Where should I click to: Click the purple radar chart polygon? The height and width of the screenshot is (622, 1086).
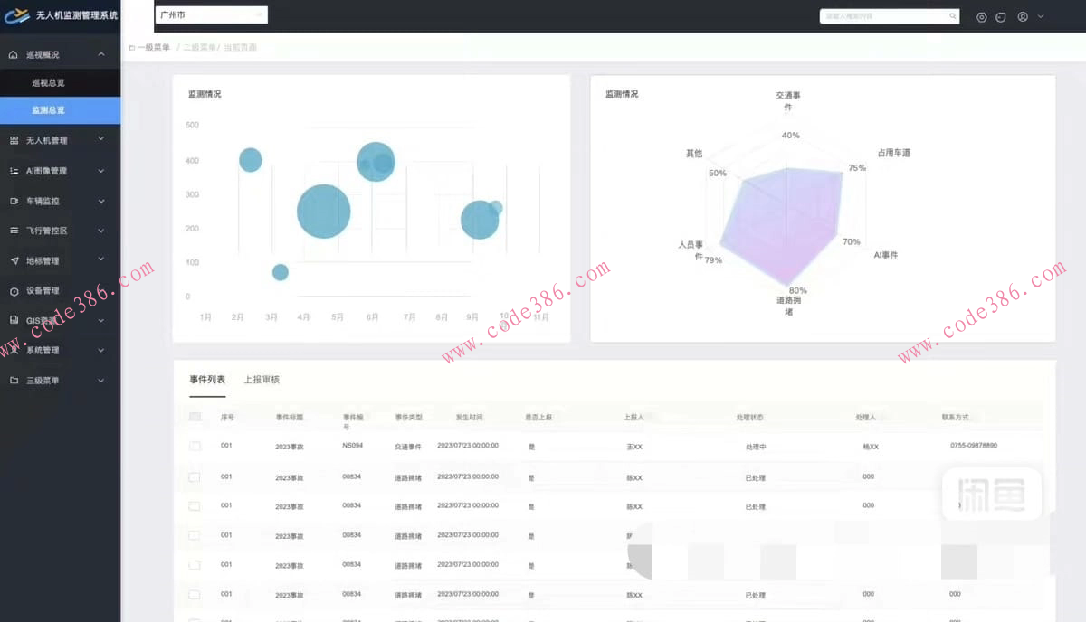[781, 226]
